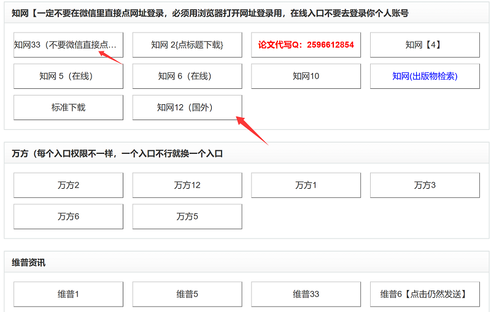The height and width of the screenshot is (312, 491).
Task: Open the 知网33 entry button
Action: coord(68,45)
